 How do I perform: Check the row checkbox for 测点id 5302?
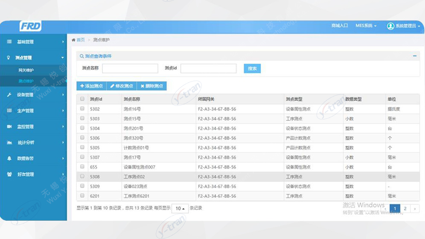click(x=82, y=109)
